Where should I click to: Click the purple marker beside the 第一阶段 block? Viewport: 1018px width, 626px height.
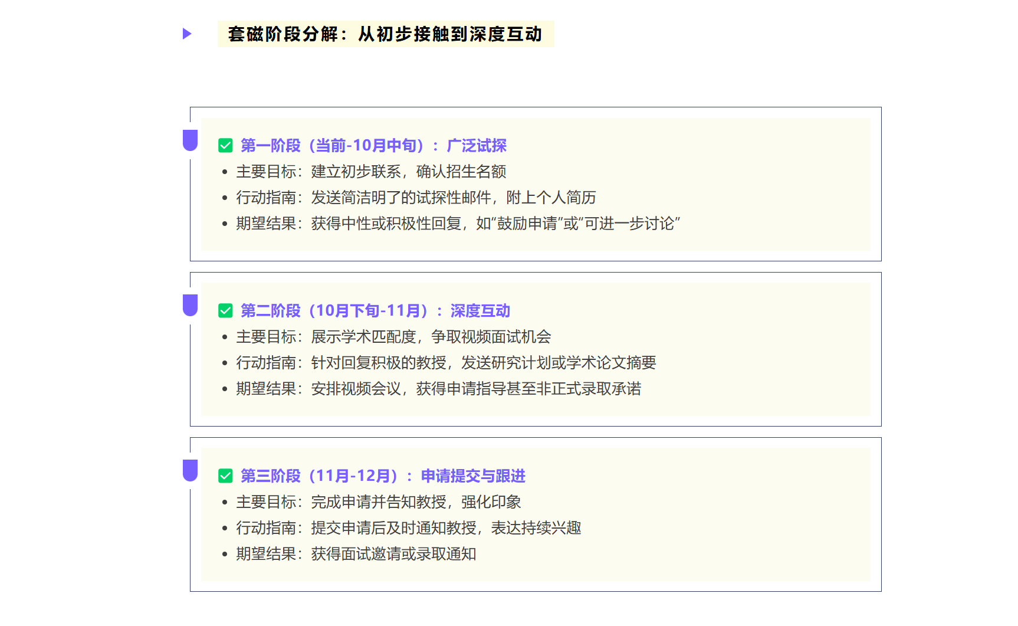(190, 140)
